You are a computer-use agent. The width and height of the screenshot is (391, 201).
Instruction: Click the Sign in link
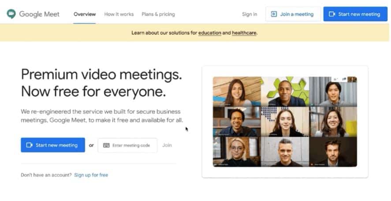click(249, 14)
